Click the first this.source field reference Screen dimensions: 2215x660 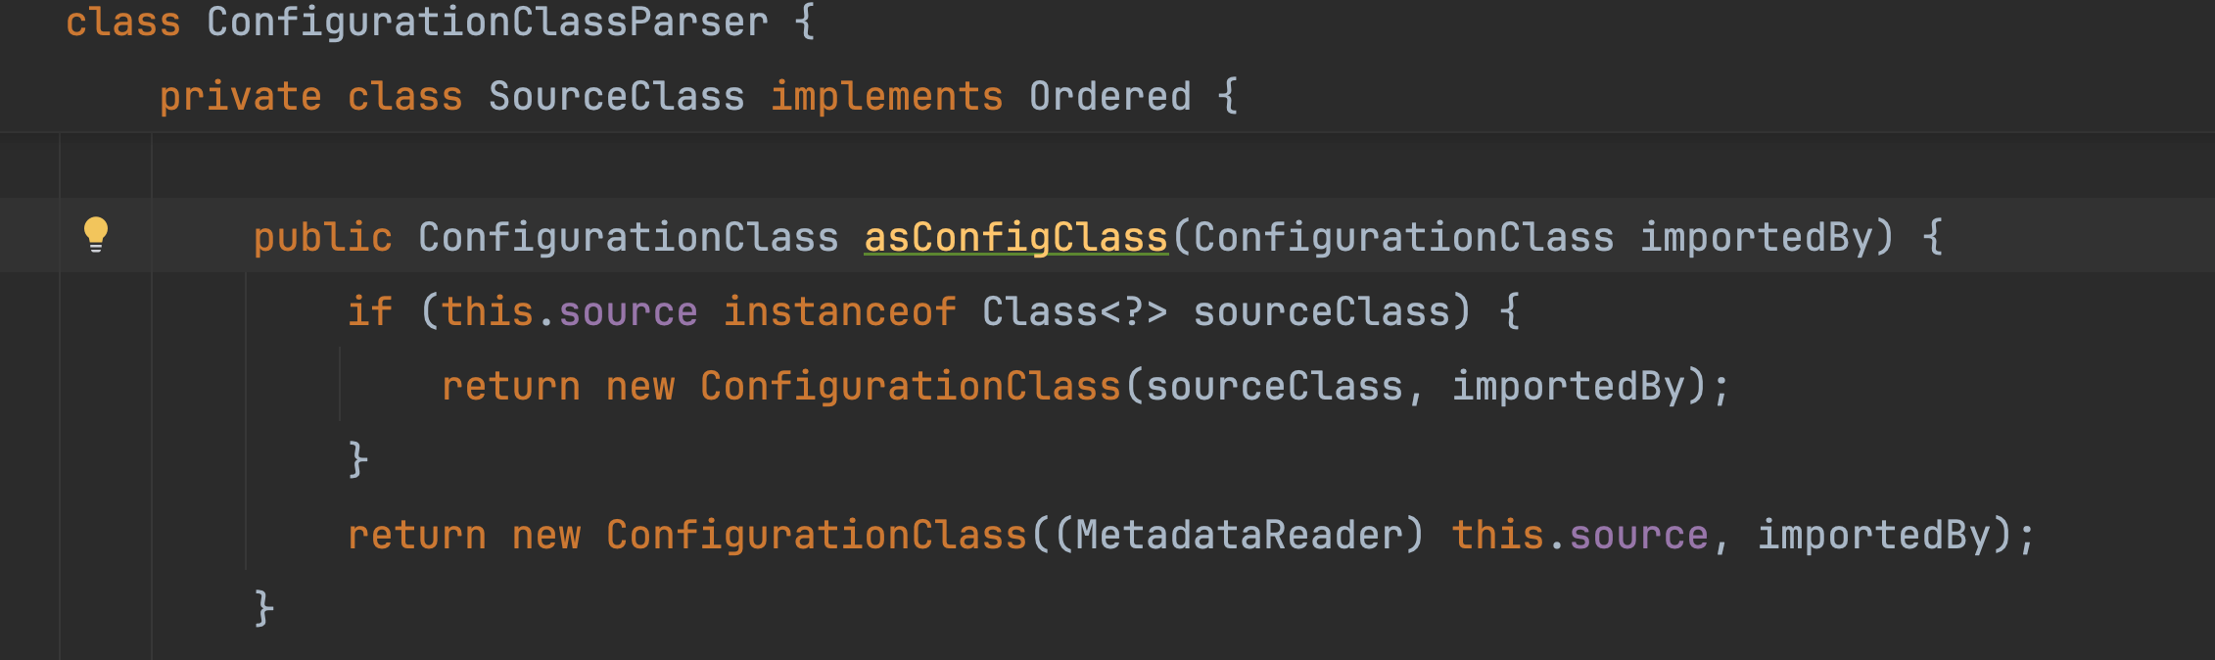569,311
